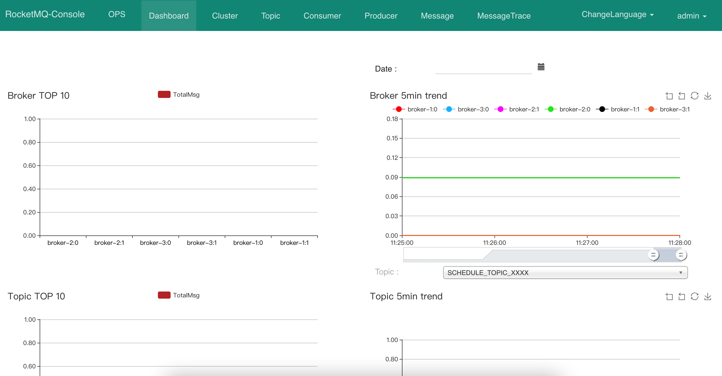
Task: Open the ChangeLanguage dropdown
Action: tap(618, 14)
